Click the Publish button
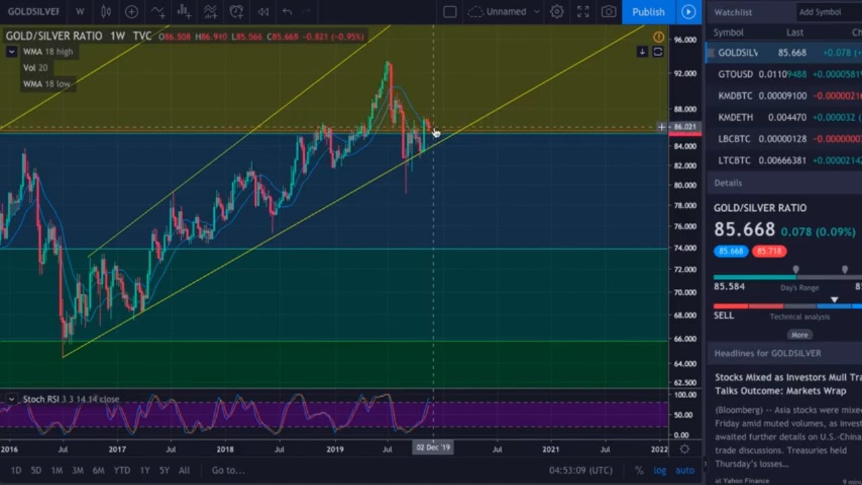 (x=649, y=11)
